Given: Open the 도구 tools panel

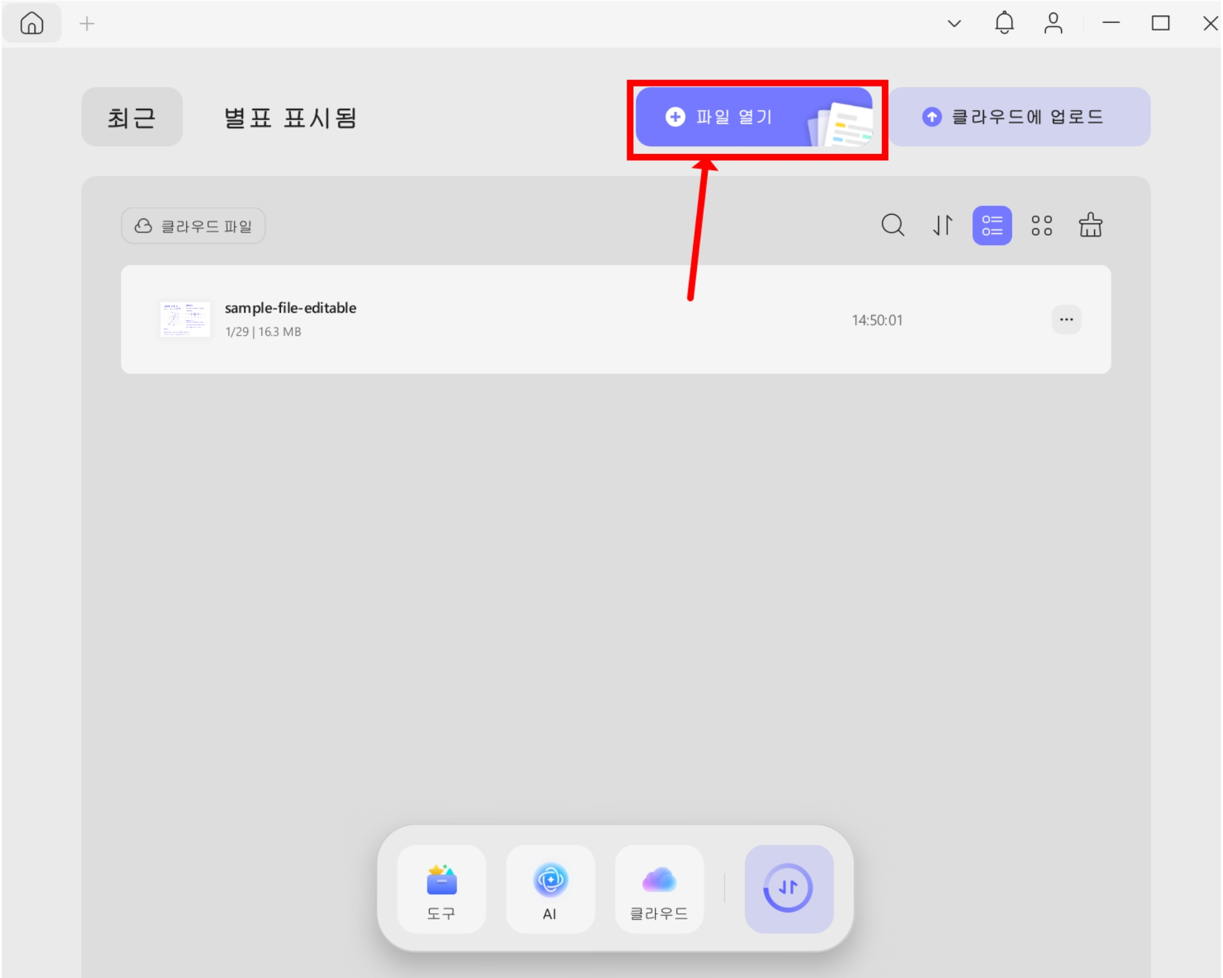Looking at the screenshot, I should [442, 890].
